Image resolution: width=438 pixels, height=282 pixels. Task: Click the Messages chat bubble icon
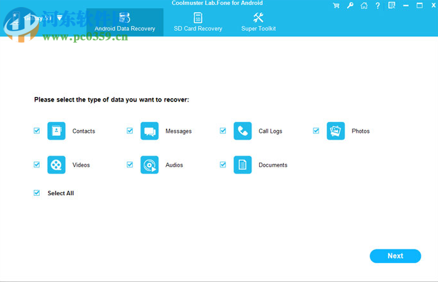[x=149, y=131]
